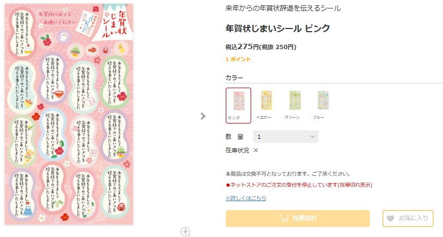Click the 1 ポイント points text
Screen dimensions: 443x237
[238, 60]
